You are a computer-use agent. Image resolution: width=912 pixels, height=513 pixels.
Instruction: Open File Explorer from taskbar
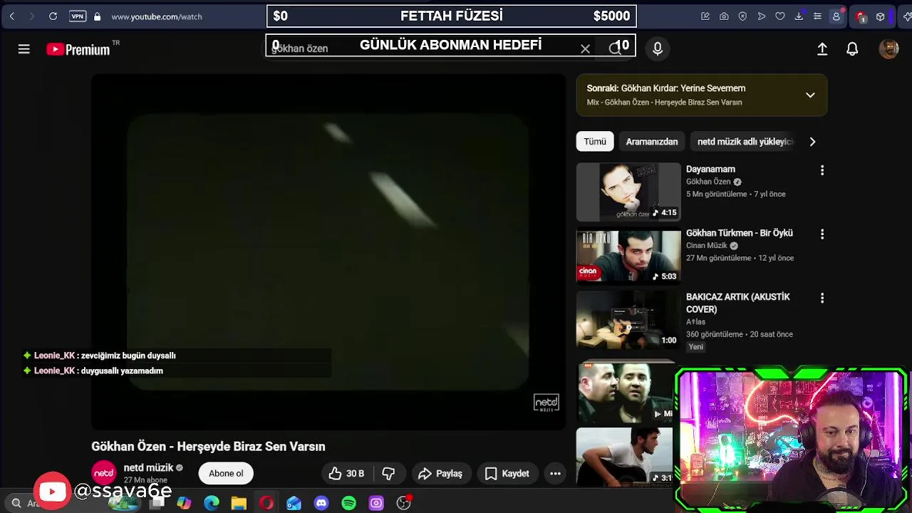pyautogui.click(x=239, y=503)
